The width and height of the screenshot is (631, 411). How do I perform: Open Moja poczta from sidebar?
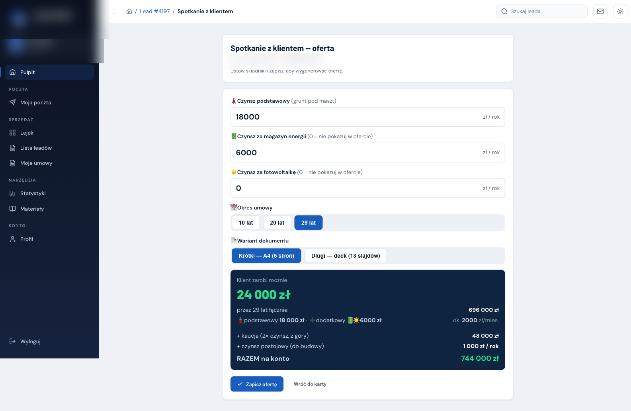[49, 102]
